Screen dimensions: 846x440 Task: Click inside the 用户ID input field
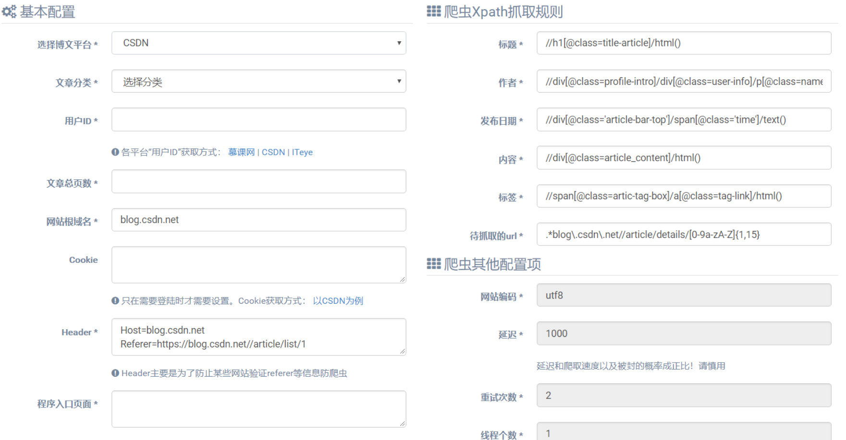pyautogui.click(x=258, y=119)
